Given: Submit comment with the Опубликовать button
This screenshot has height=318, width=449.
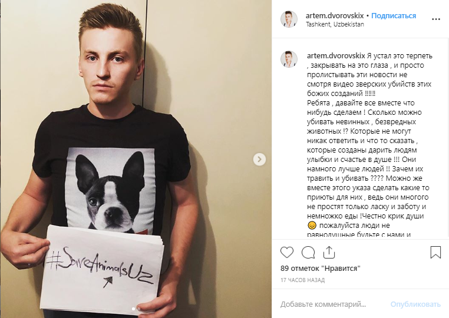Looking at the screenshot, I should click(415, 304).
